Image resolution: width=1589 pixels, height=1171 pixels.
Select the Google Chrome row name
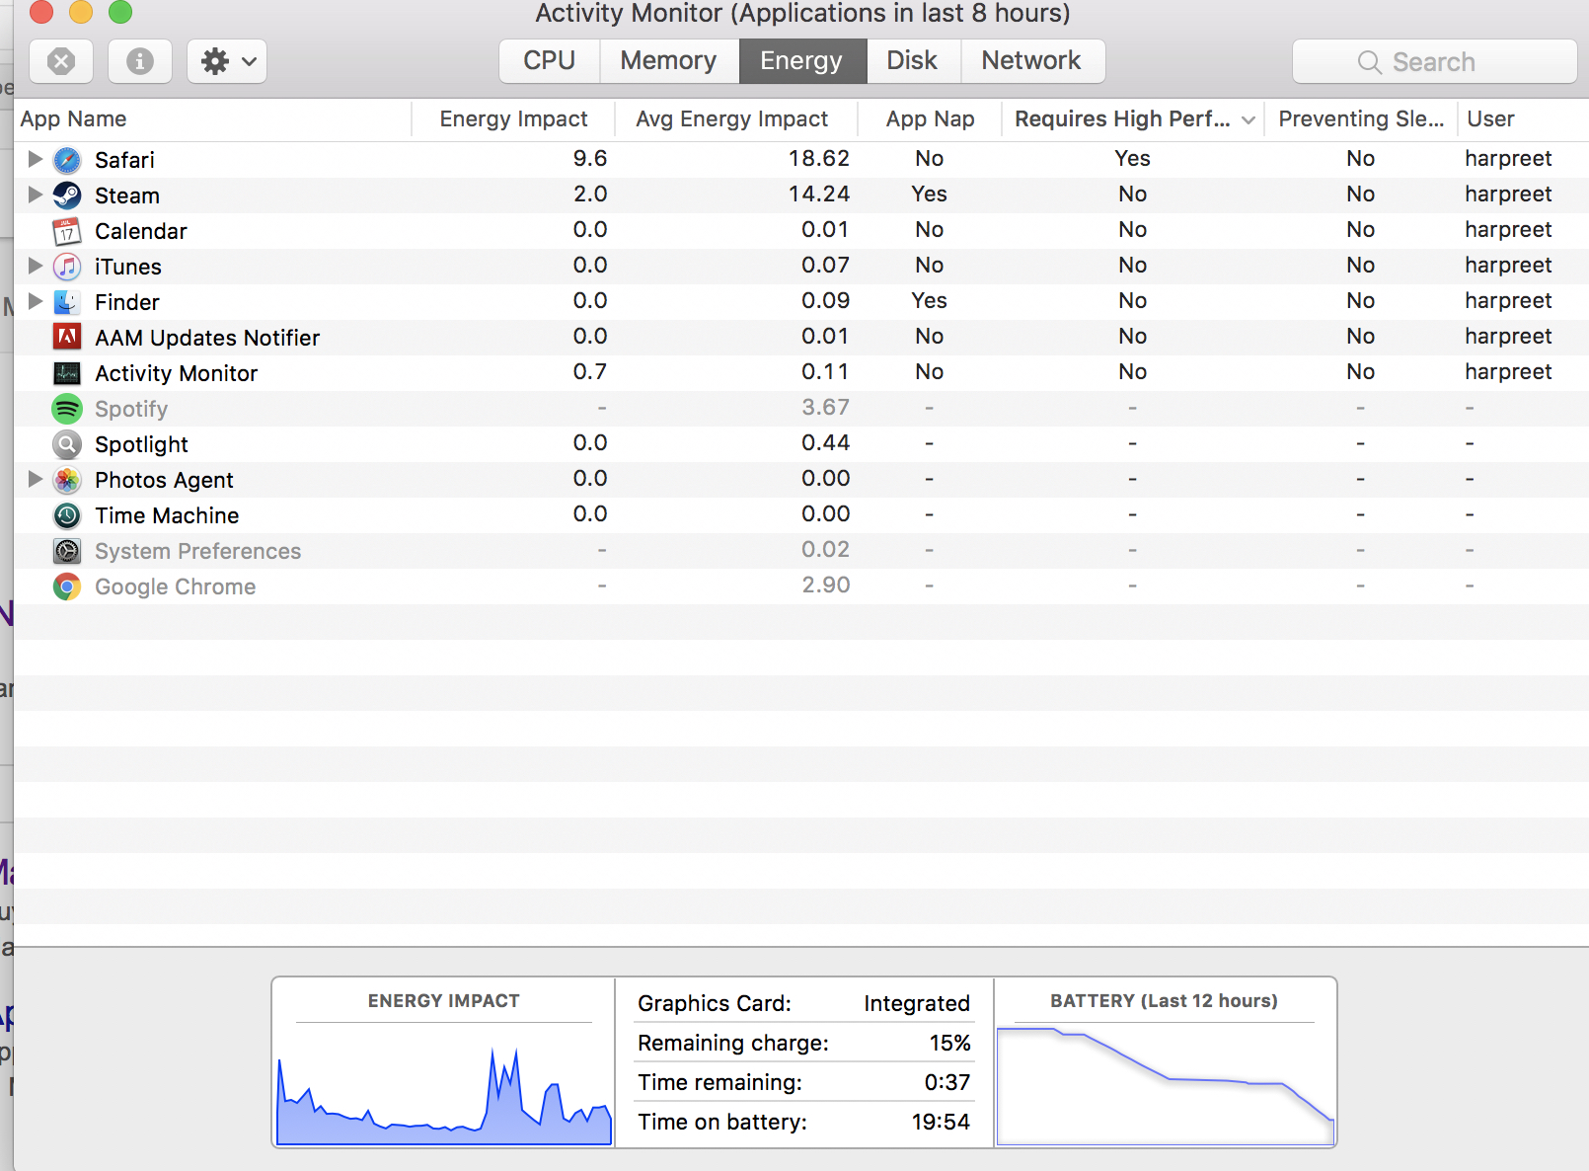pos(176,586)
